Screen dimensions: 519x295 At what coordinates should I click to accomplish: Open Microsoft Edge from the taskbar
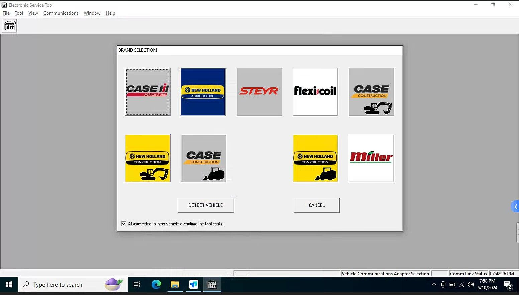(156, 285)
